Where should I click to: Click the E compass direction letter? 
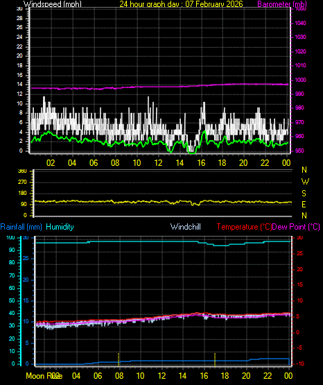(304, 204)
